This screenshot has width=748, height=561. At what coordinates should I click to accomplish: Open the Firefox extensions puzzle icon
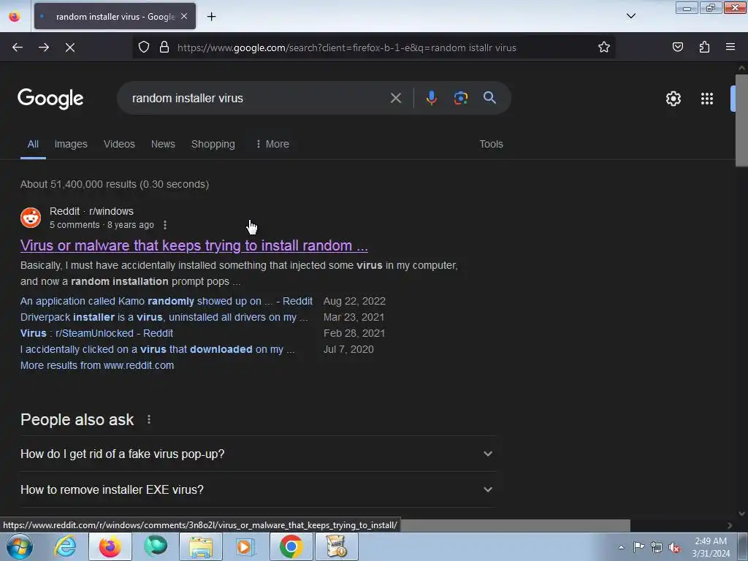(x=704, y=47)
